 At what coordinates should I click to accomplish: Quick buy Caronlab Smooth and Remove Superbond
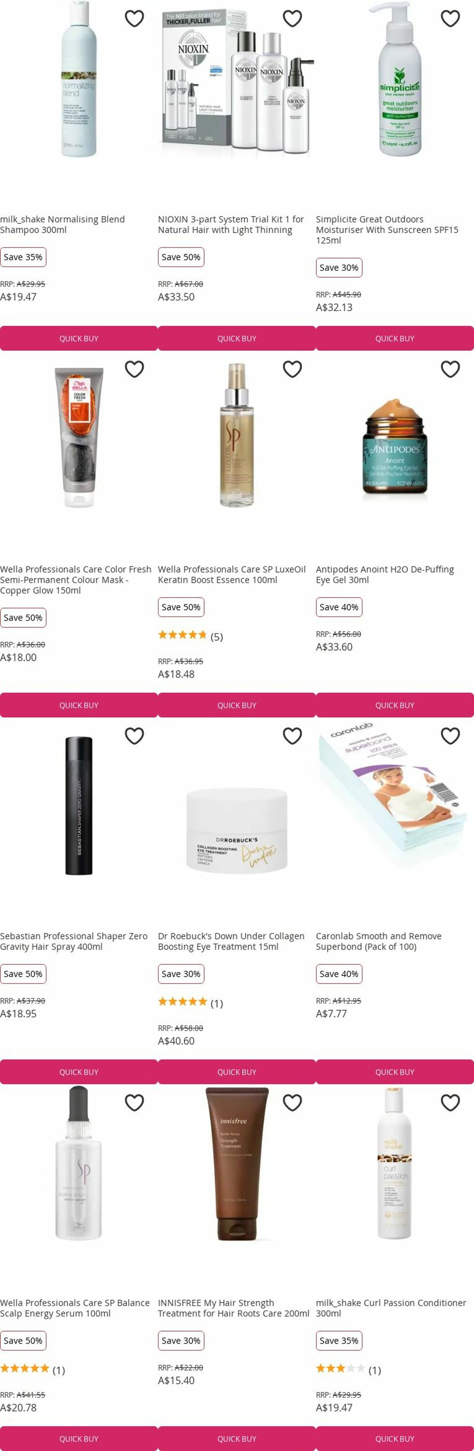click(395, 1072)
